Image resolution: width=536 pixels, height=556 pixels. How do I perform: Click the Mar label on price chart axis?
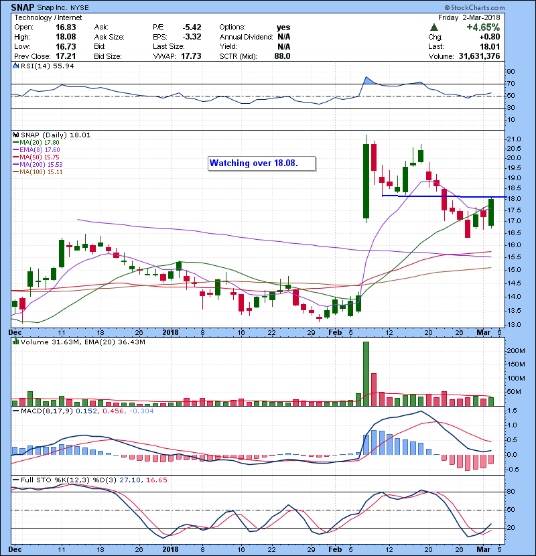pyautogui.click(x=483, y=333)
